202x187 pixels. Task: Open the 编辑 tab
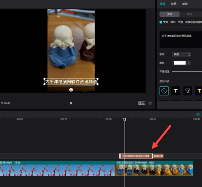pos(163,4)
